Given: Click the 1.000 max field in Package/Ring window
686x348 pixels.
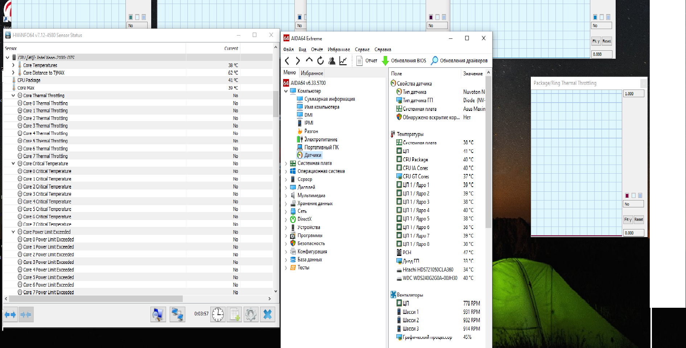Looking at the screenshot, I should [x=634, y=94].
